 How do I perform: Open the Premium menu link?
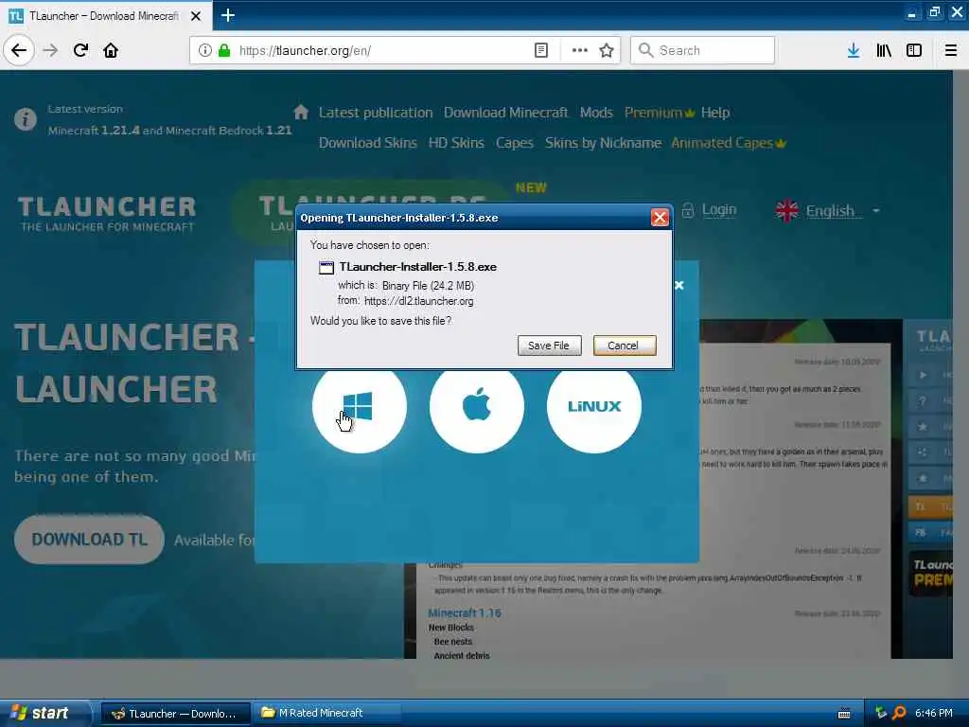659,113
